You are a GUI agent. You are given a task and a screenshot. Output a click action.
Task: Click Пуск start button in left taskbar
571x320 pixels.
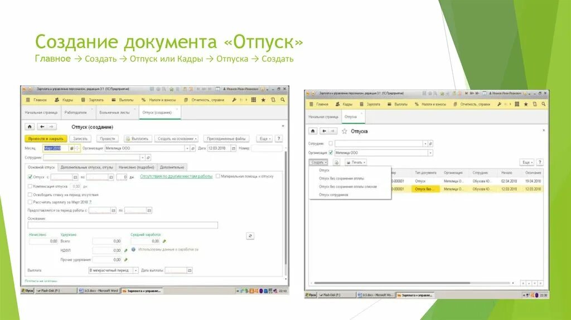pyautogui.click(x=28, y=291)
